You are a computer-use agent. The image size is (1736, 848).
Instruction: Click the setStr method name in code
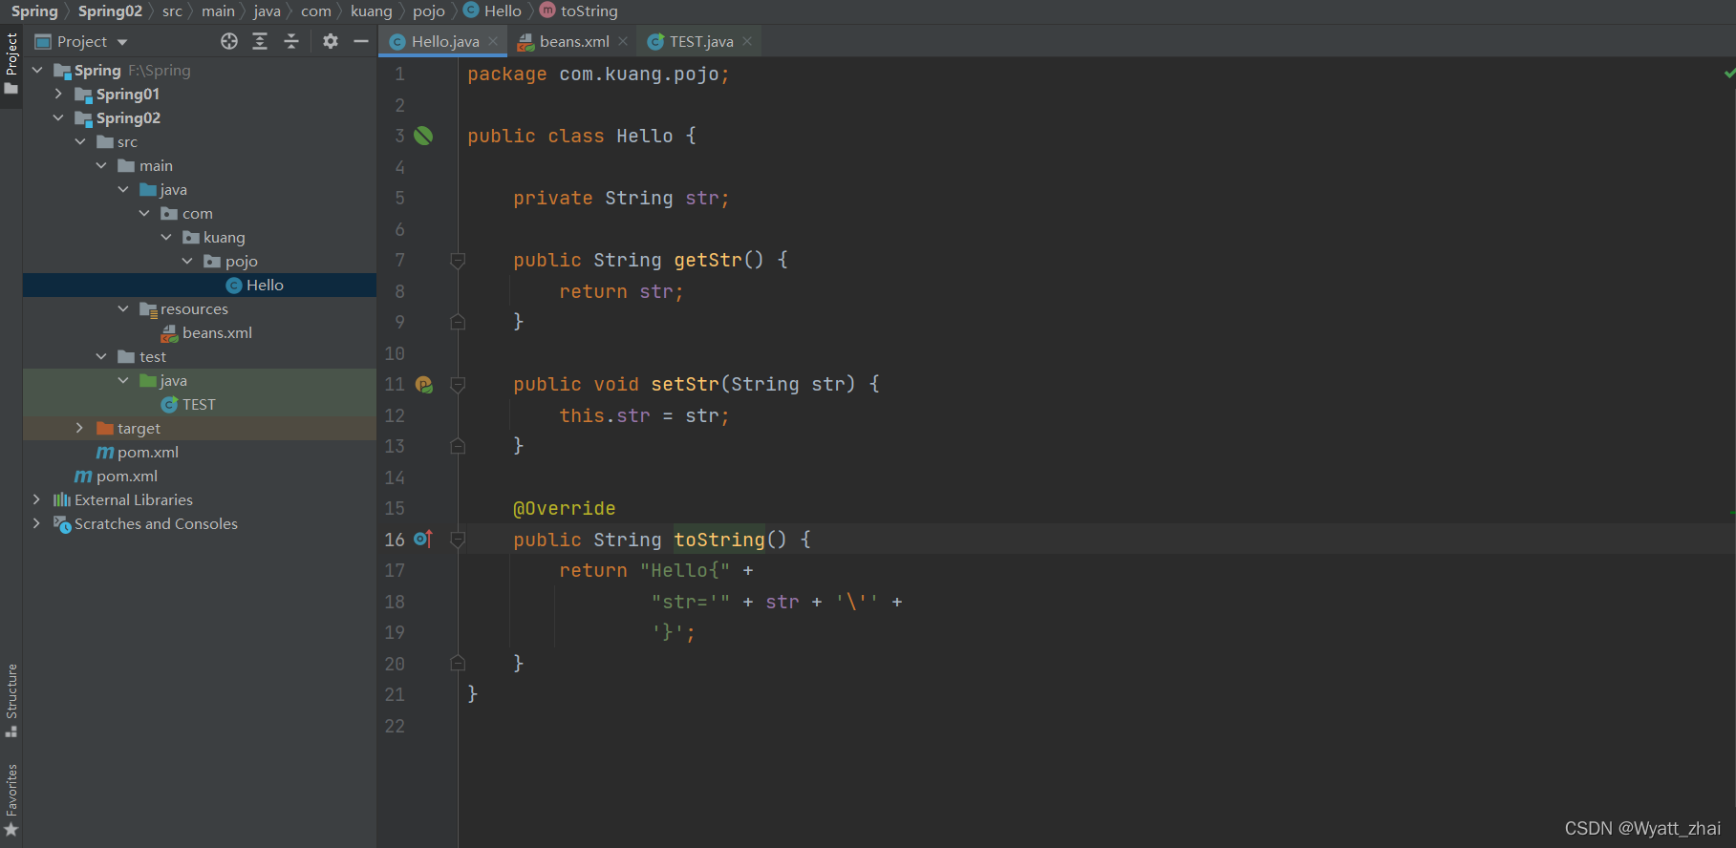click(x=685, y=384)
